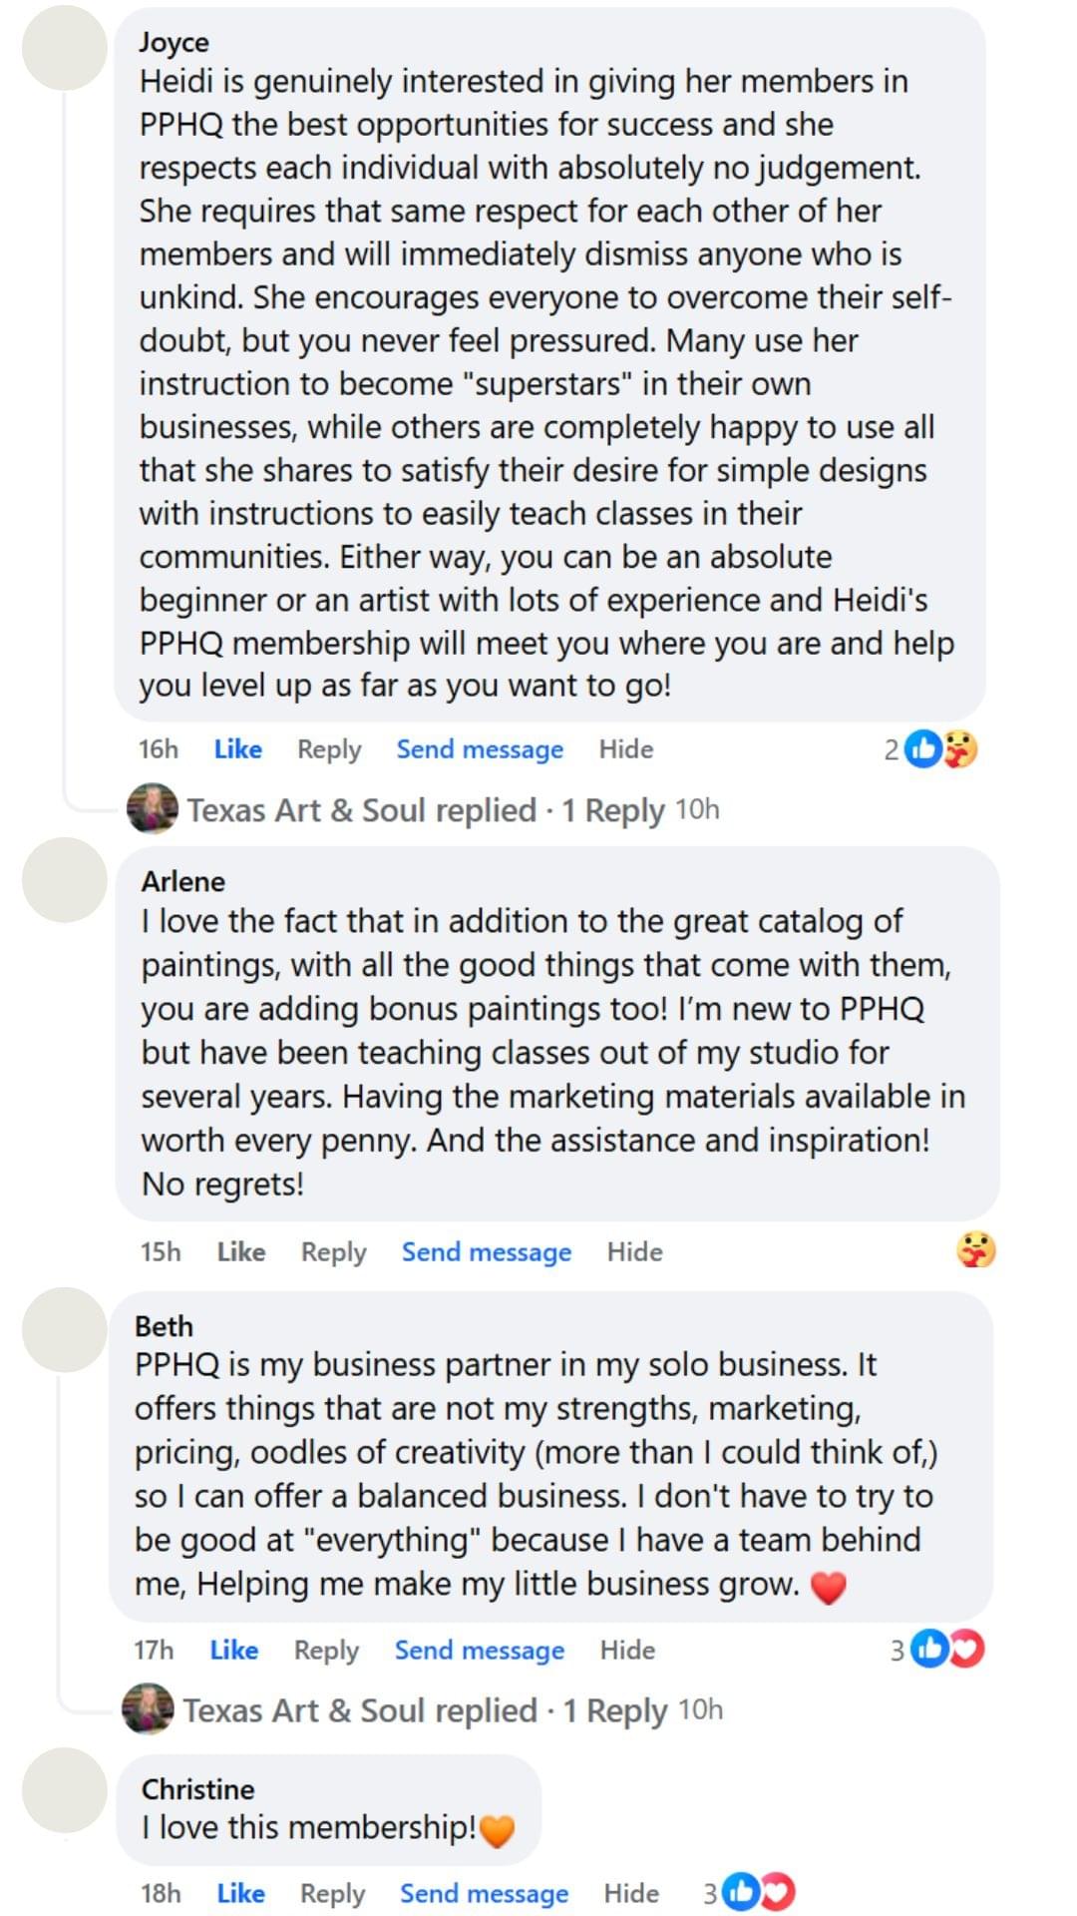Open reactions on Joyce's comment
This screenshot has height=1916, width=1077.
(x=929, y=748)
